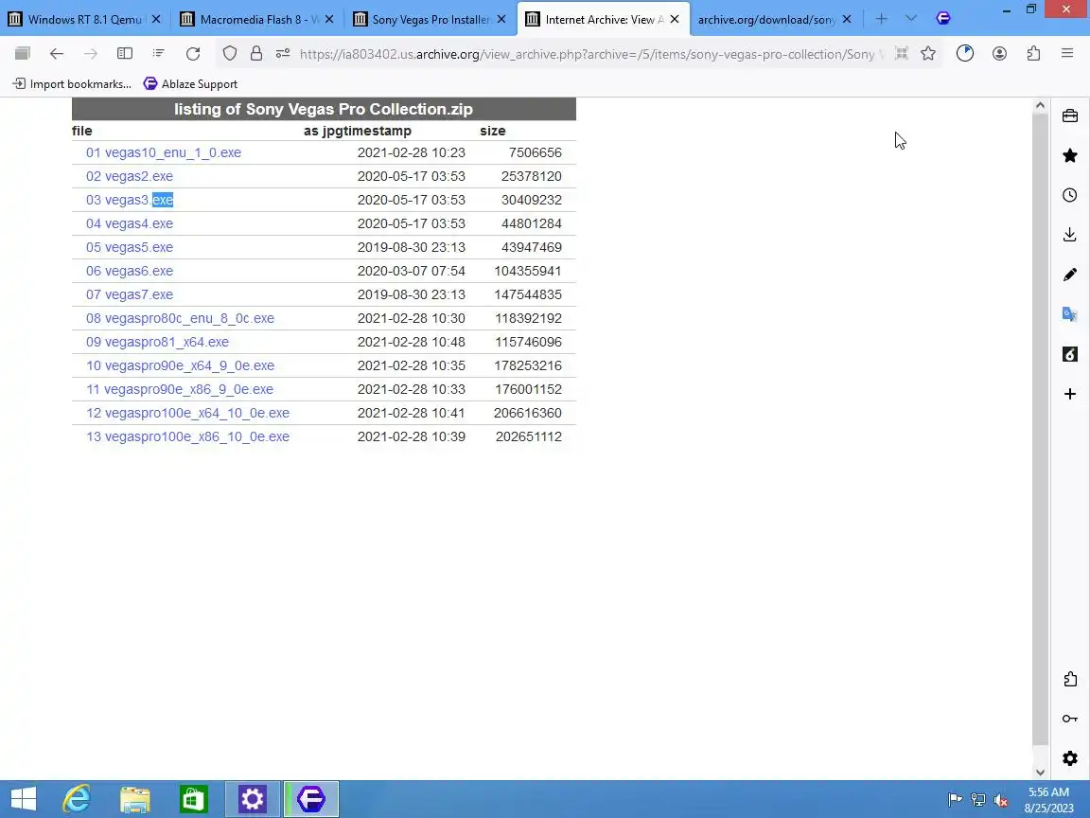Click the tracking protection shield icon
1090x818 pixels.
[x=229, y=54]
